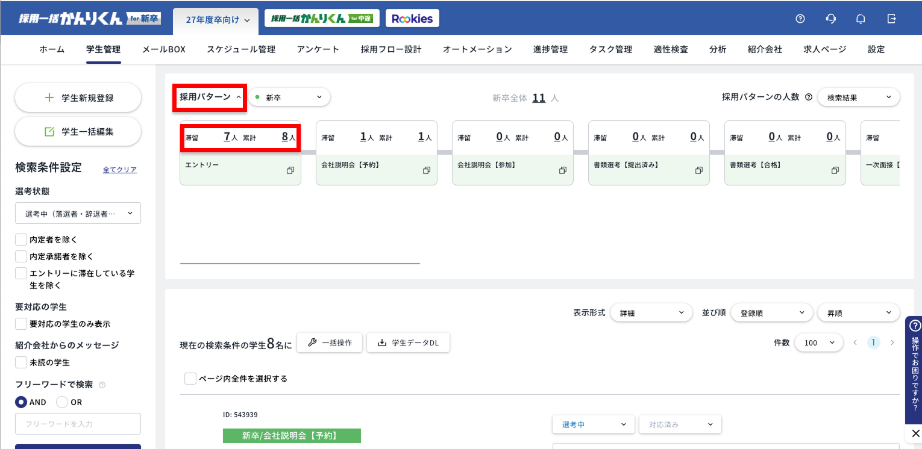Image resolution: width=922 pixels, height=449 pixels.
Task: Go to the メールBOX tab
Action: [x=163, y=49]
